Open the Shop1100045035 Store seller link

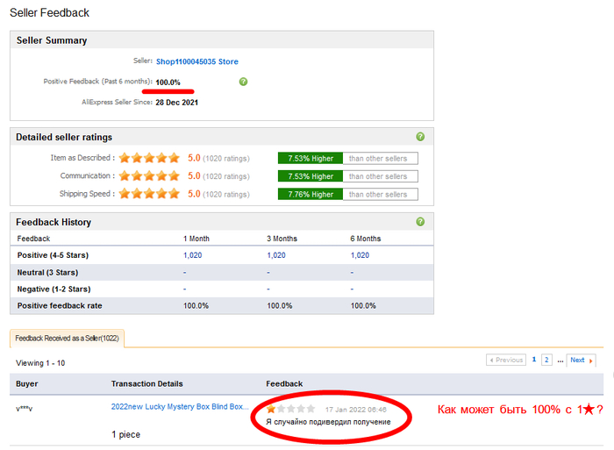197,61
